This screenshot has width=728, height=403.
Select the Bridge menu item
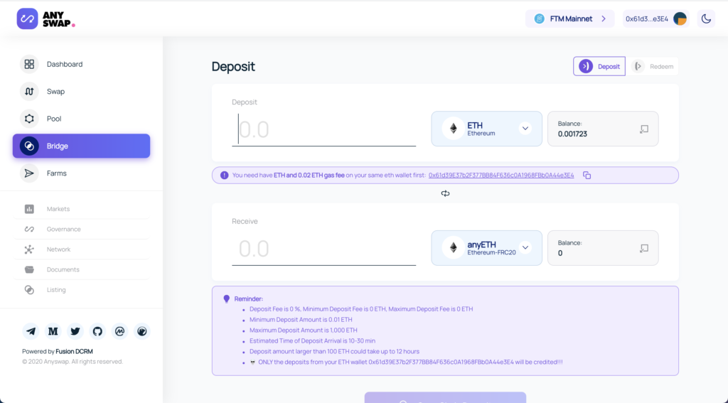pyautogui.click(x=81, y=146)
